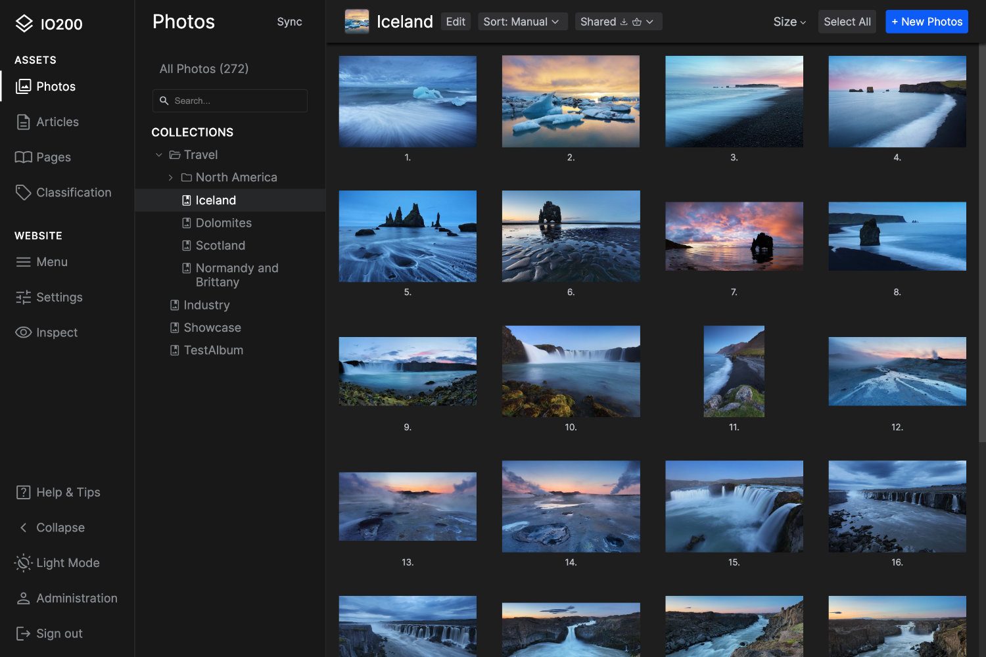Click the Showcase album icon
This screenshot has height=657, width=986.
tap(175, 328)
